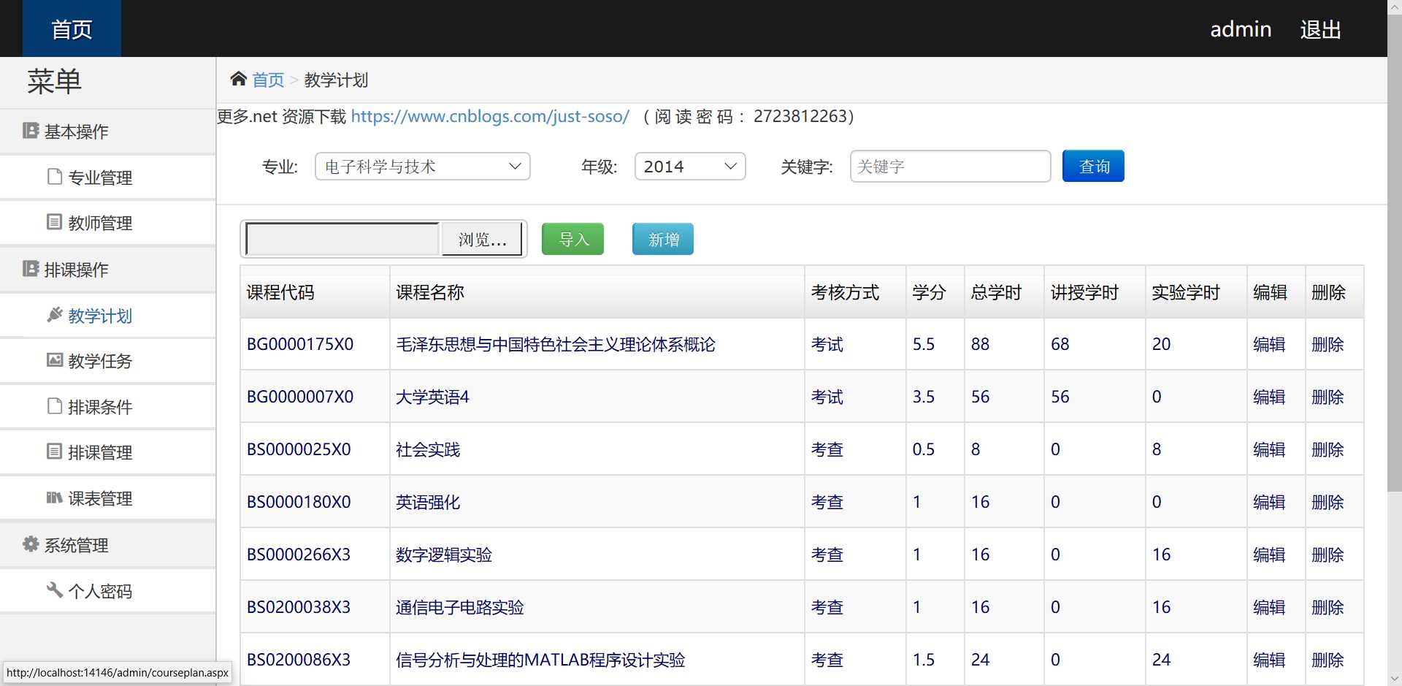Delete the BS0200086X3 row
This screenshot has height=686, width=1402.
click(1328, 660)
